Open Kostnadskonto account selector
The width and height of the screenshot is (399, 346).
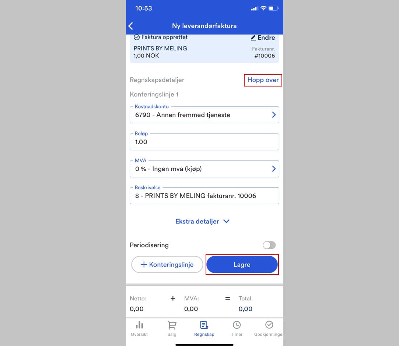pyautogui.click(x=204, y=115)
